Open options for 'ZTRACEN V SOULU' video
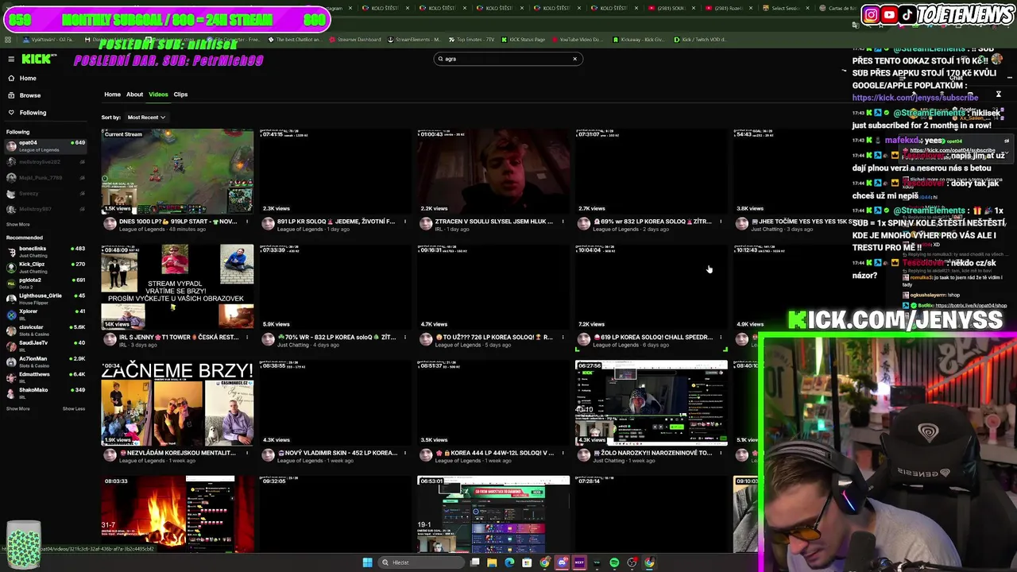The height and width of the screenshot is (572, 1017). pyautogui.click(x=563, y=222)
